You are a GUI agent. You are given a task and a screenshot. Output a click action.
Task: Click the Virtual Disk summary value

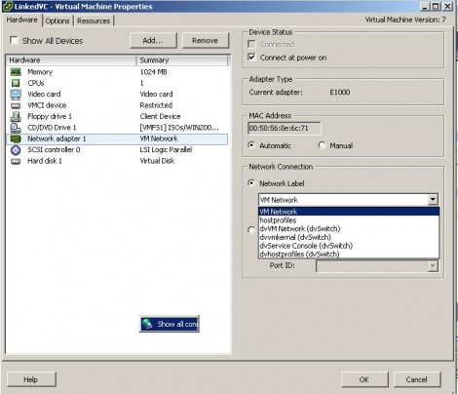click(x=157, y=161)
